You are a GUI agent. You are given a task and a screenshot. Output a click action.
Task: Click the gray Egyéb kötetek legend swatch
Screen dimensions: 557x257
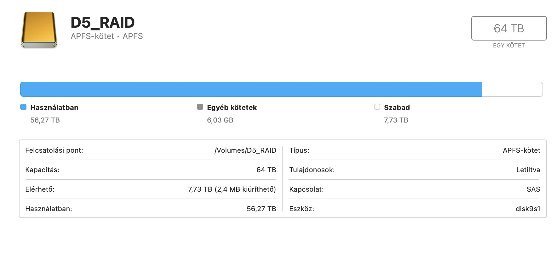pyautogui.click(x=200, y=107)
